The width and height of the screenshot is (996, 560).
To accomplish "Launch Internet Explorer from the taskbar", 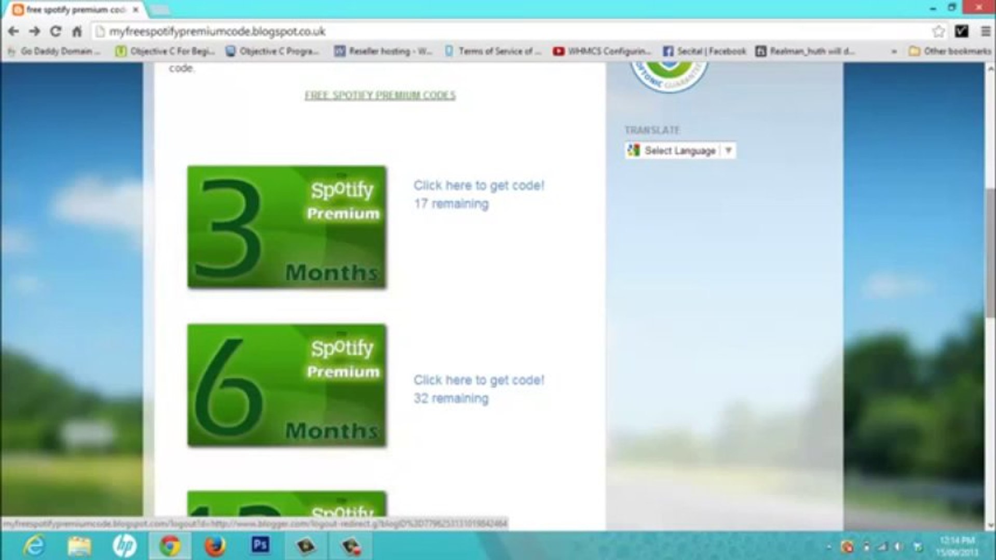I will click(x=34, y=546).
